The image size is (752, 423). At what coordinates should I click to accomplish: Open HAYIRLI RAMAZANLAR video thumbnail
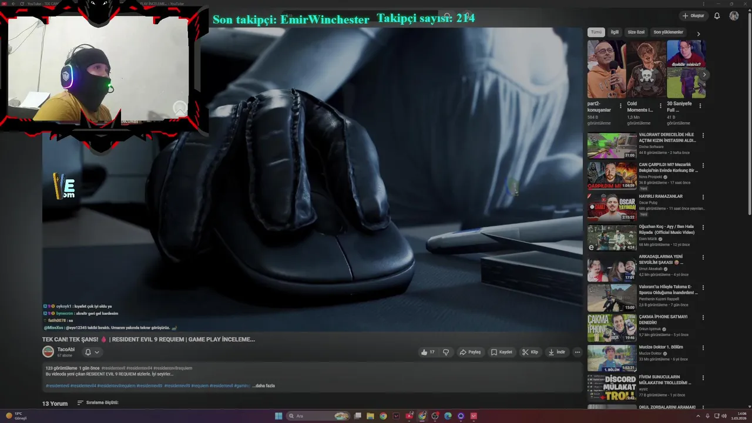(x=612, y=207)
